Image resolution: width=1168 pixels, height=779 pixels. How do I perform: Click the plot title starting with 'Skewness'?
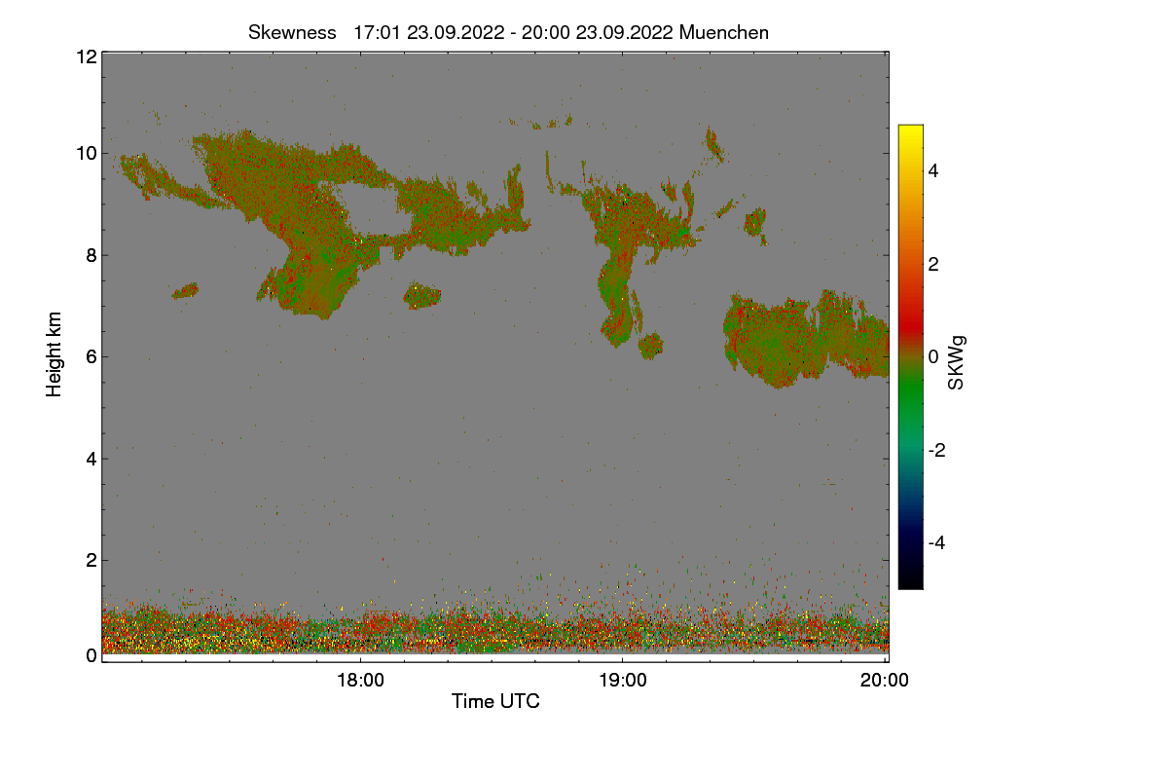(508, 32)
